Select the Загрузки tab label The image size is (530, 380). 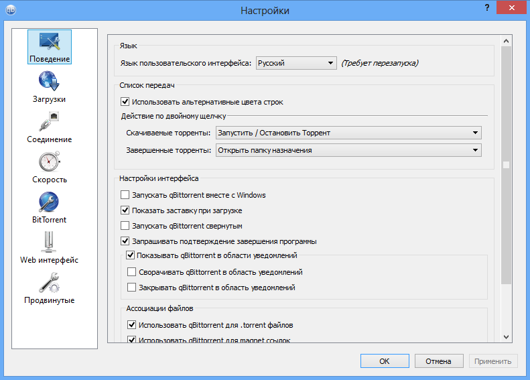pos(49,99)
